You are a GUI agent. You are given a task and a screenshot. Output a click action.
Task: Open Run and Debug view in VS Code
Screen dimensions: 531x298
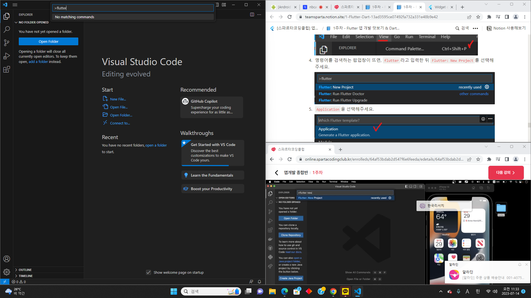(7, 56)
